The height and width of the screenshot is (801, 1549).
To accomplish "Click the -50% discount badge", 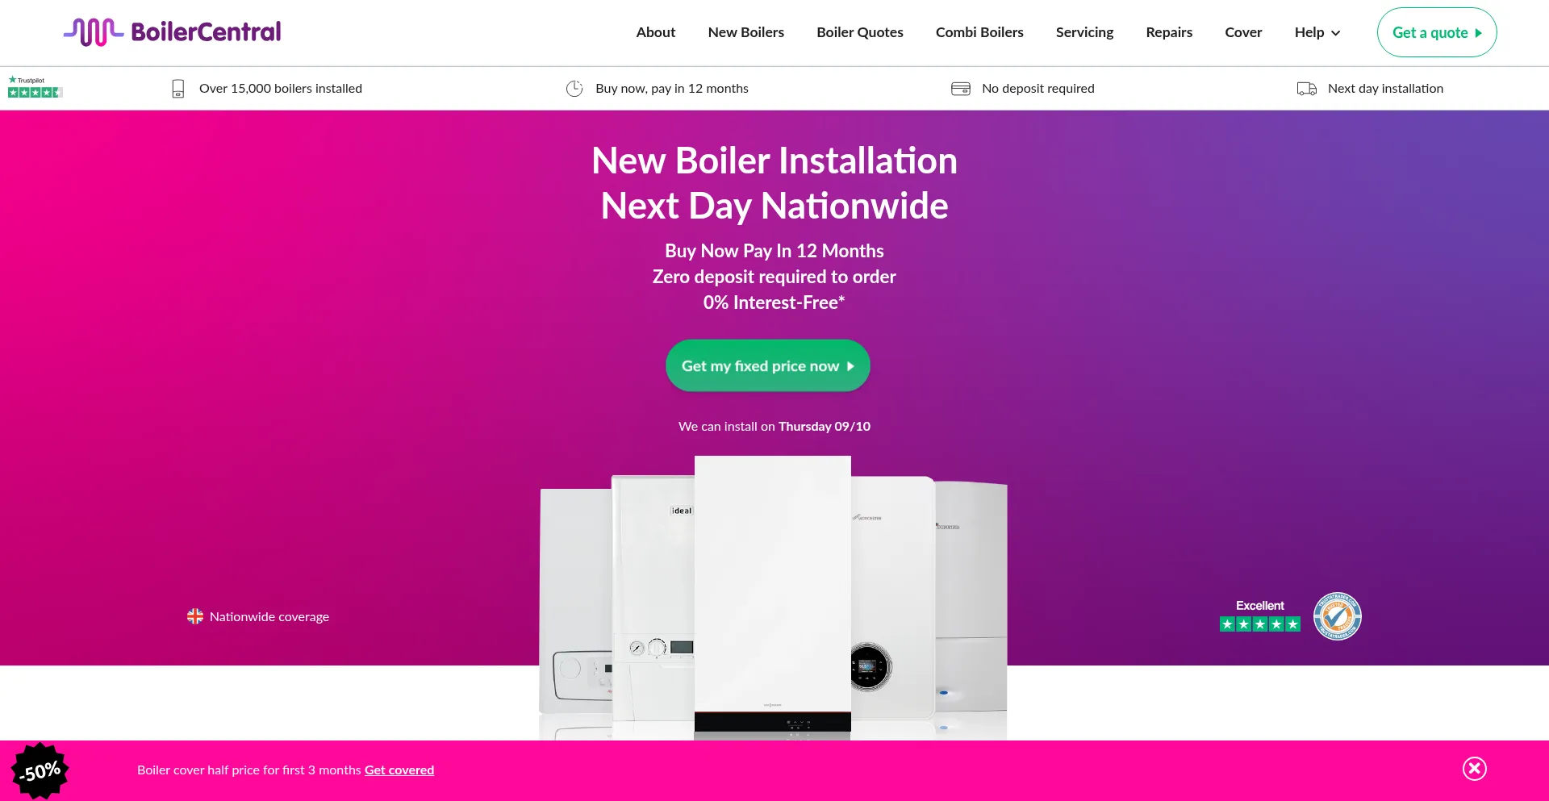I will point(40,771).
